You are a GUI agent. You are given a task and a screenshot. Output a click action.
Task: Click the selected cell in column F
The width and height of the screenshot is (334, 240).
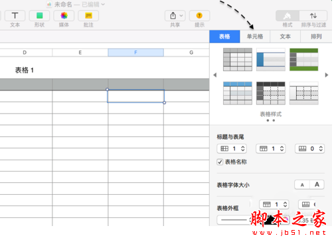click(x=135, y=96)
